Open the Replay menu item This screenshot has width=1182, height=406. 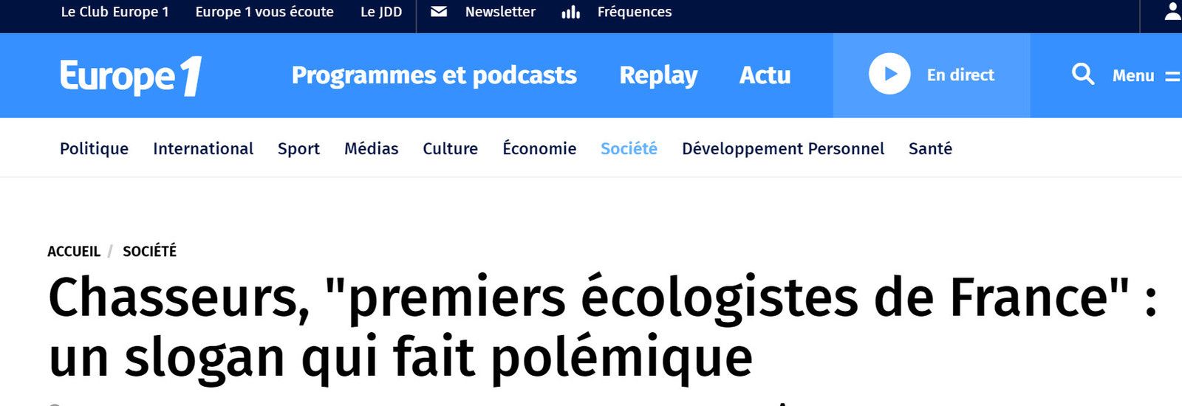(658, 75)
